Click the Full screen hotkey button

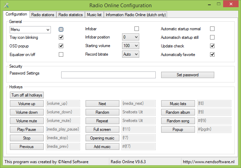point(102,130)
